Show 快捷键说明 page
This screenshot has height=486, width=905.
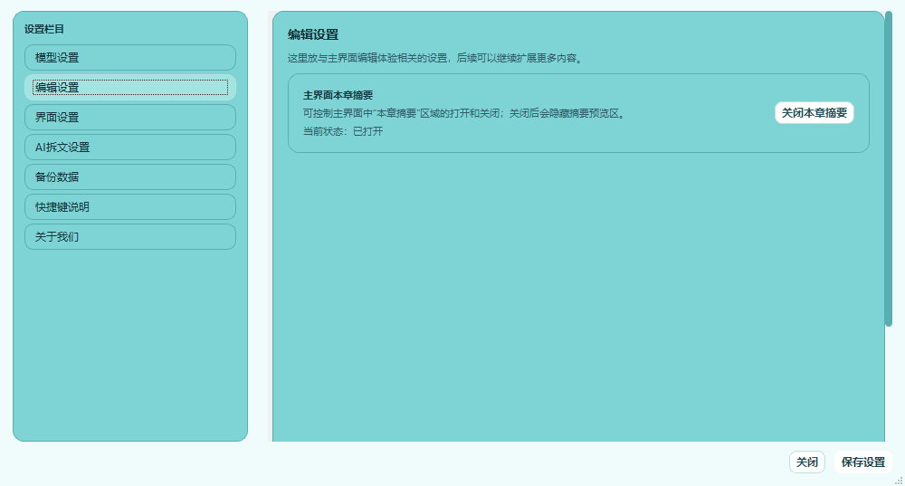point(129,207)
